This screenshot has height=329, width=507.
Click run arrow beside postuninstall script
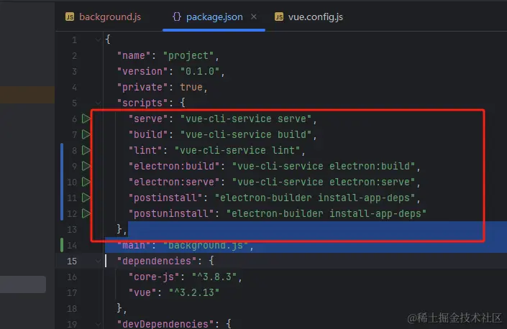pyautogui.click(x=86, y=213)
